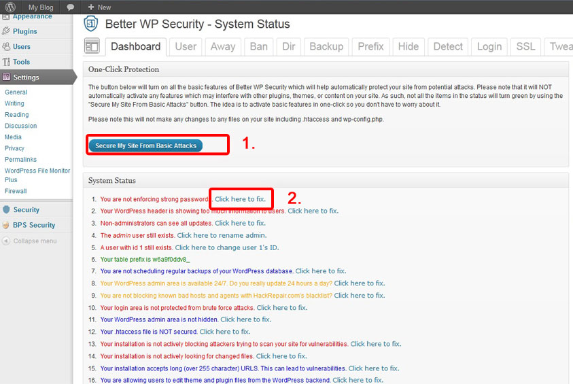Open the Security menu in sidebar
This screenshot has height=384, width=573.
pos(27,210)
